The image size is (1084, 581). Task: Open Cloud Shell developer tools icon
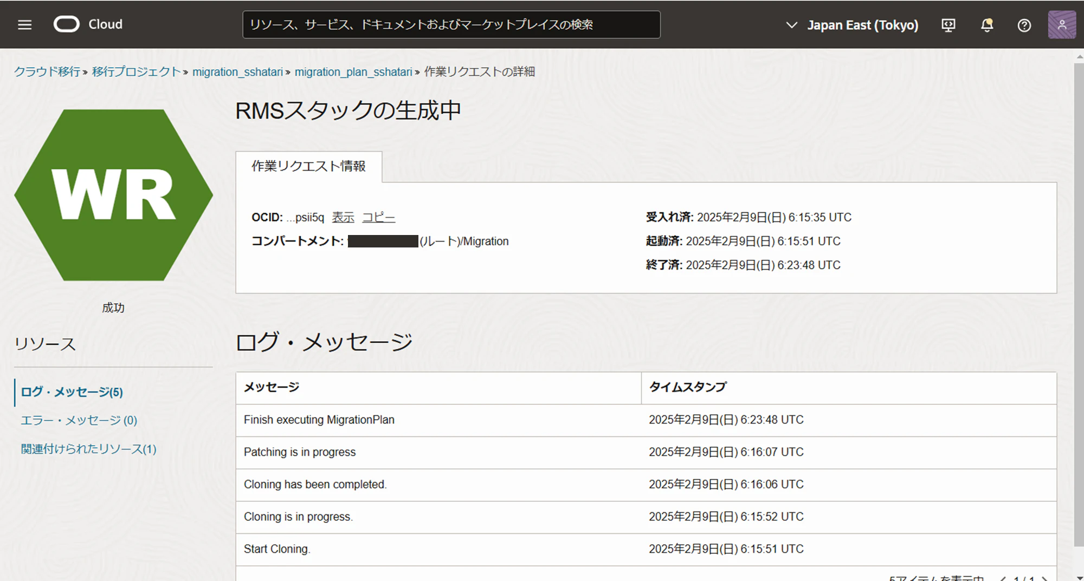point(948,25)
